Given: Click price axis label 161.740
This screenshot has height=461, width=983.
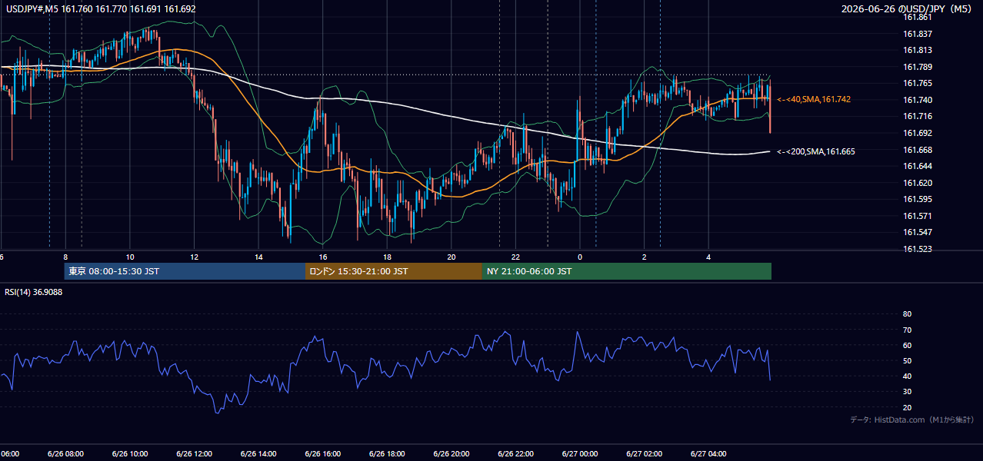Looking at the screenshot, I should click(x=918, y=100).
